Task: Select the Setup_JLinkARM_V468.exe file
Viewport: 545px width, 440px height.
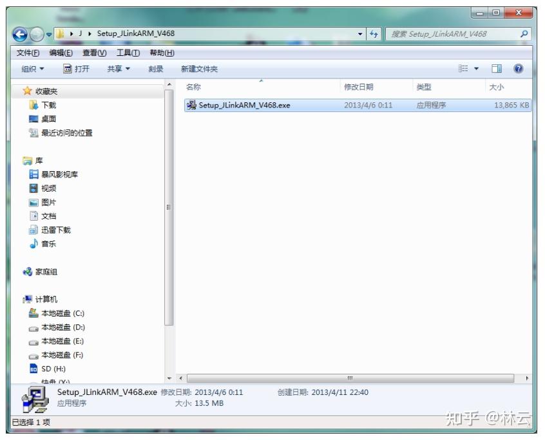Action: click(x=358, y=105)
